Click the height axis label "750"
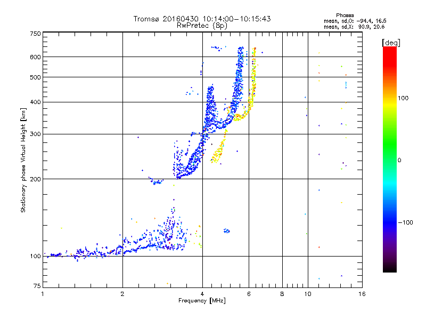Viewport: 426px width, 320px height. tap(35, 34)
